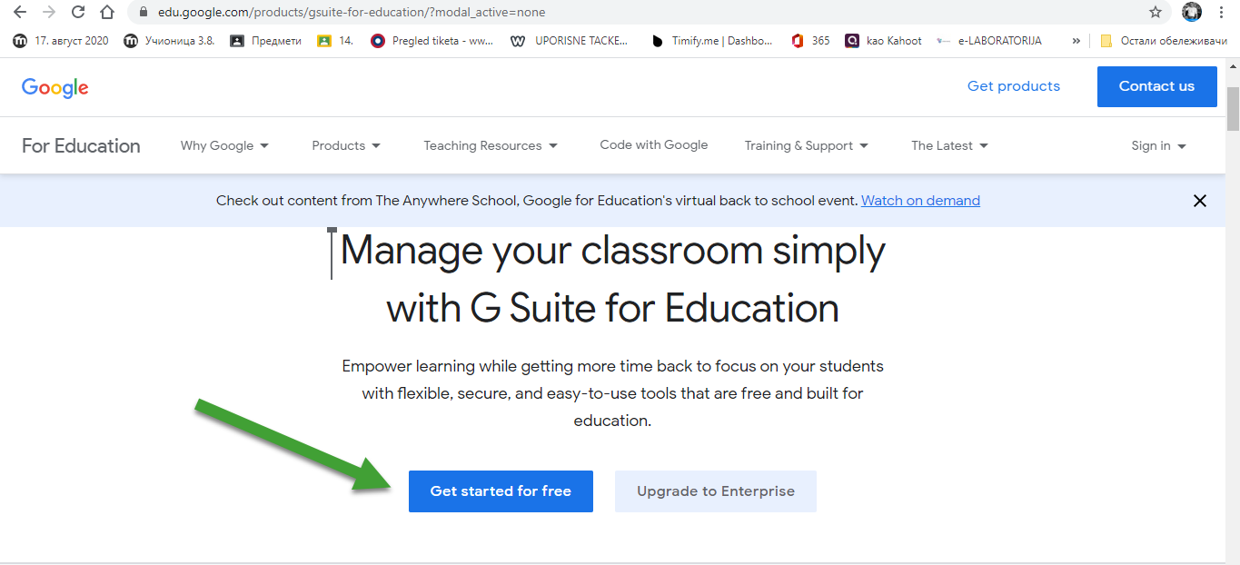The height and width of the screenshot is (565, 1240).
Task: Click Get started for free button
Action: coord(501,491)
